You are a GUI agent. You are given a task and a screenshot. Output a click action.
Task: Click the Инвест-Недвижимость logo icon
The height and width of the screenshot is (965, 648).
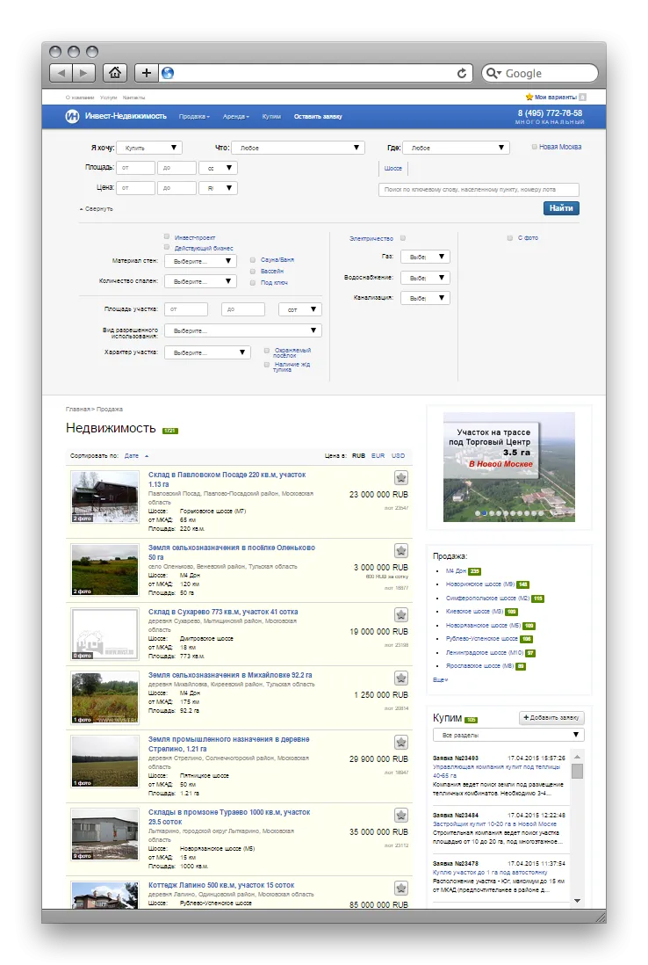pyautogui.click(x=72, y=116)
